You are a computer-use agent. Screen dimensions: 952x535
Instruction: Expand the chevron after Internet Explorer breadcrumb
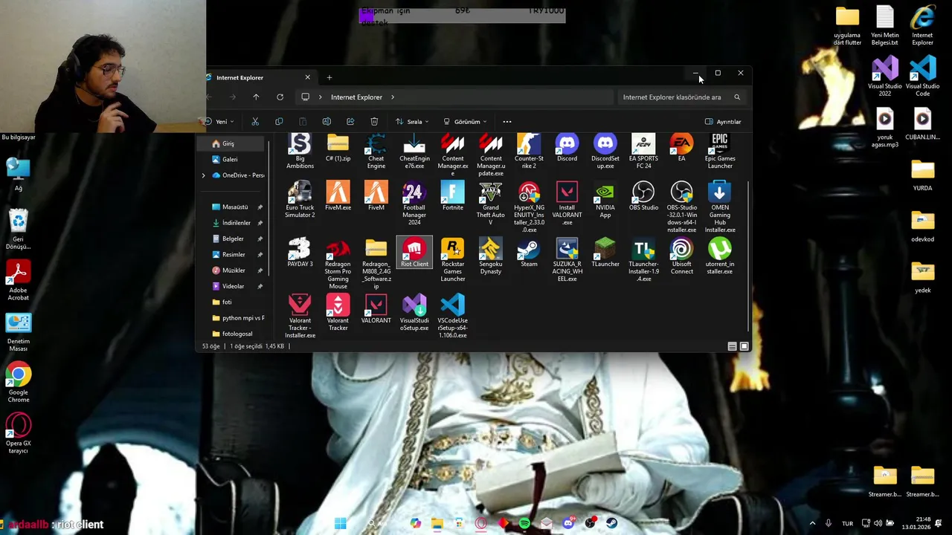[x=393, y=97]
